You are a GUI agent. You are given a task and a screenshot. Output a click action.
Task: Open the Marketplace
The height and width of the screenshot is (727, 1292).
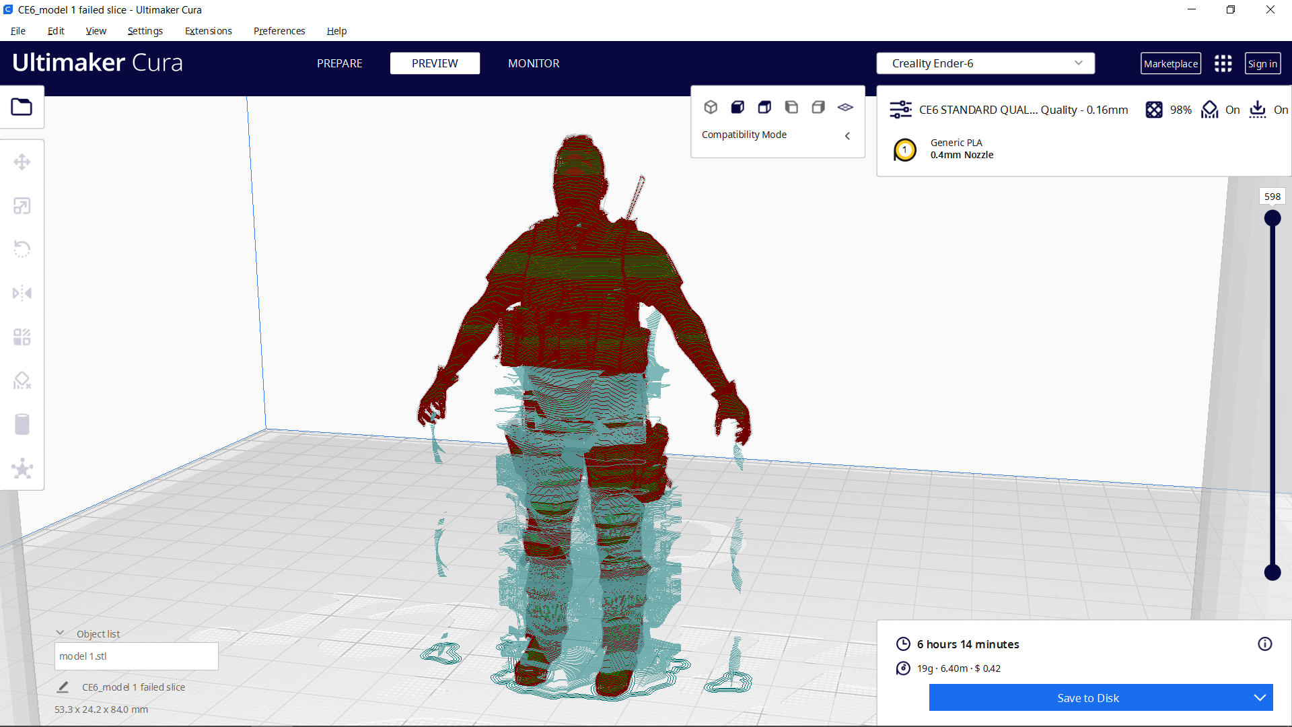click(1171, 63)
